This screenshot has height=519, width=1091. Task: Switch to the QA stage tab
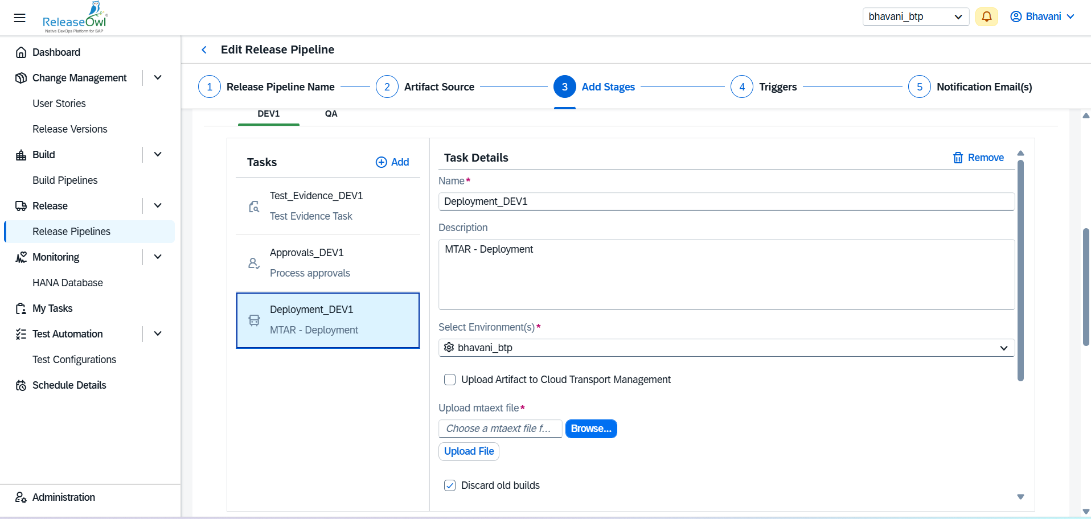331,114
